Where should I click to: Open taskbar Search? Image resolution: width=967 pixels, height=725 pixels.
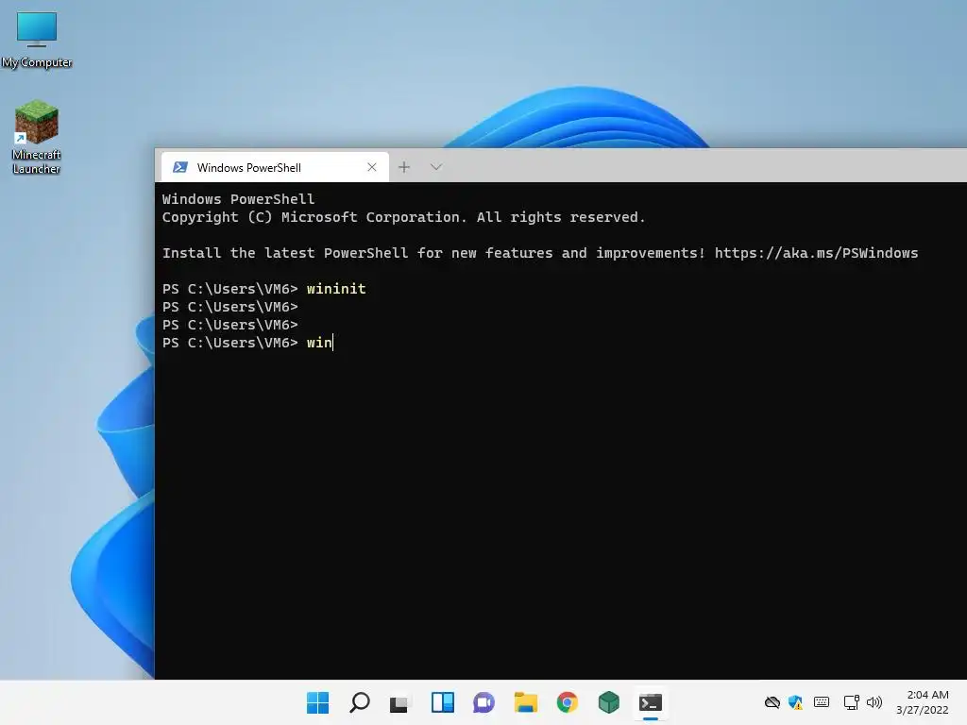tap(360, 702)
